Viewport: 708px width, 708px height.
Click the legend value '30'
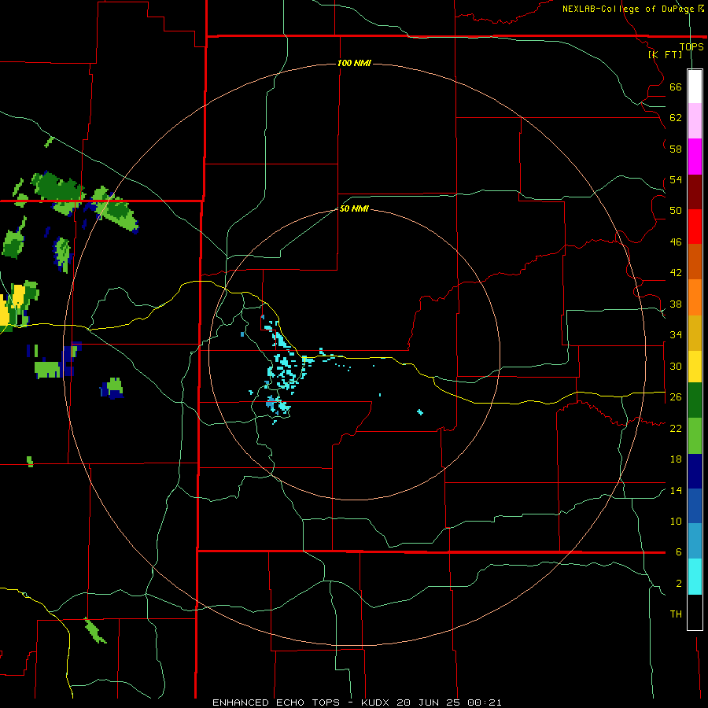pos(676,366)
